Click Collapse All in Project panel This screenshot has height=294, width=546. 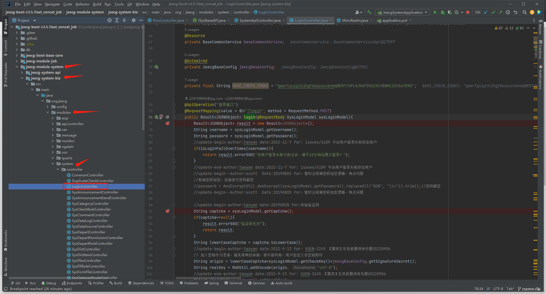pyautogui.click(x=124, y=20)
